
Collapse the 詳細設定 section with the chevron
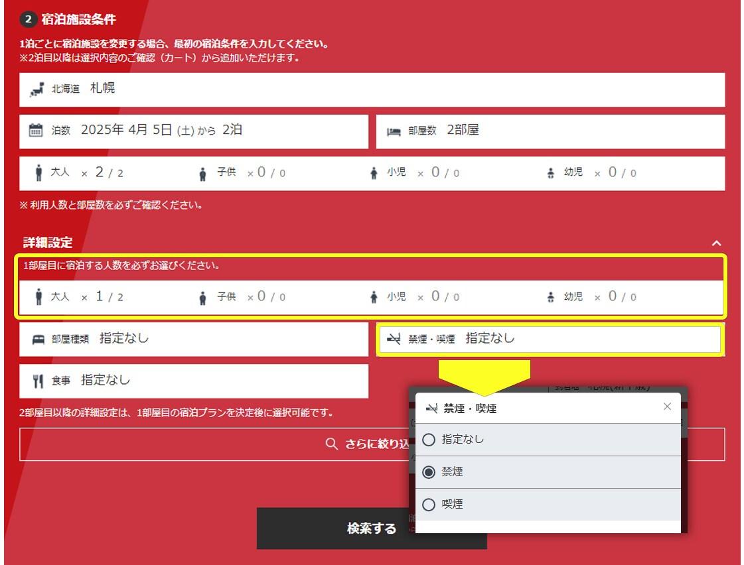pos(716,243)
